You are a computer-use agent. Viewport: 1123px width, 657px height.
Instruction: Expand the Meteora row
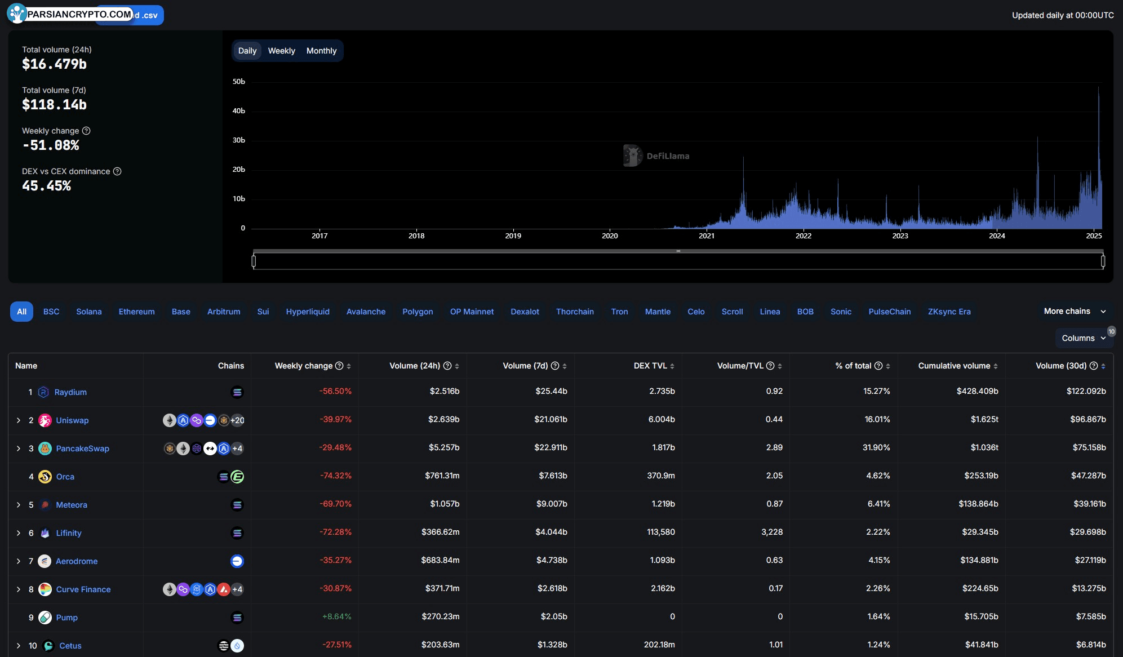pyautogui.click(x=19, y=505)
